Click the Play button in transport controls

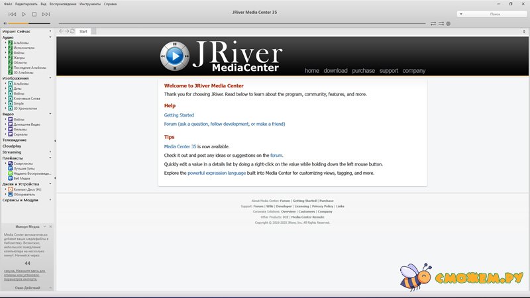click(24, 14)
